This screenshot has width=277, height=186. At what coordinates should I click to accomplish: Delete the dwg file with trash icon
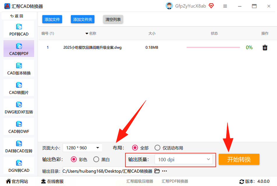(x=265, y=48)
